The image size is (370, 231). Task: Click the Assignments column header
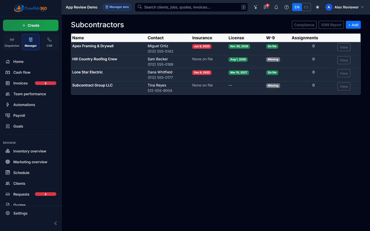pyautogui.click(x=305, y=38)
